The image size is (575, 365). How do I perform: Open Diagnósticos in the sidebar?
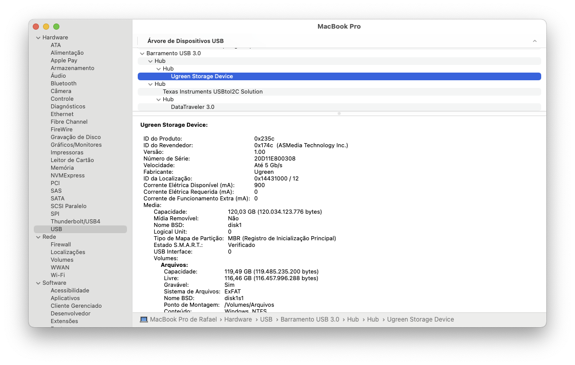[x=68, y=106]
